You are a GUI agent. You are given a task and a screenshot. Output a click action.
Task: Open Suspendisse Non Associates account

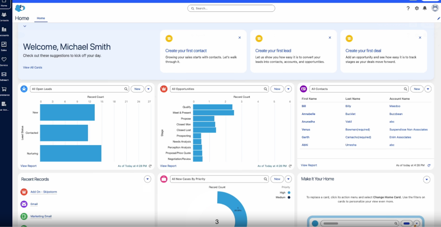point(408,130)
